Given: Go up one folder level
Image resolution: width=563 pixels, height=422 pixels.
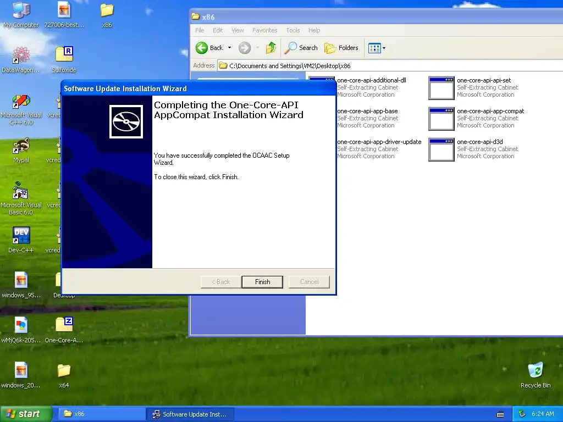Looking at the screenshot, I should [x=271, y=48].
